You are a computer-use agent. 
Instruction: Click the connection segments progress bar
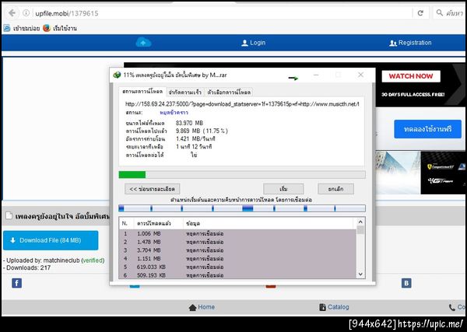click(x=242, y=208)
